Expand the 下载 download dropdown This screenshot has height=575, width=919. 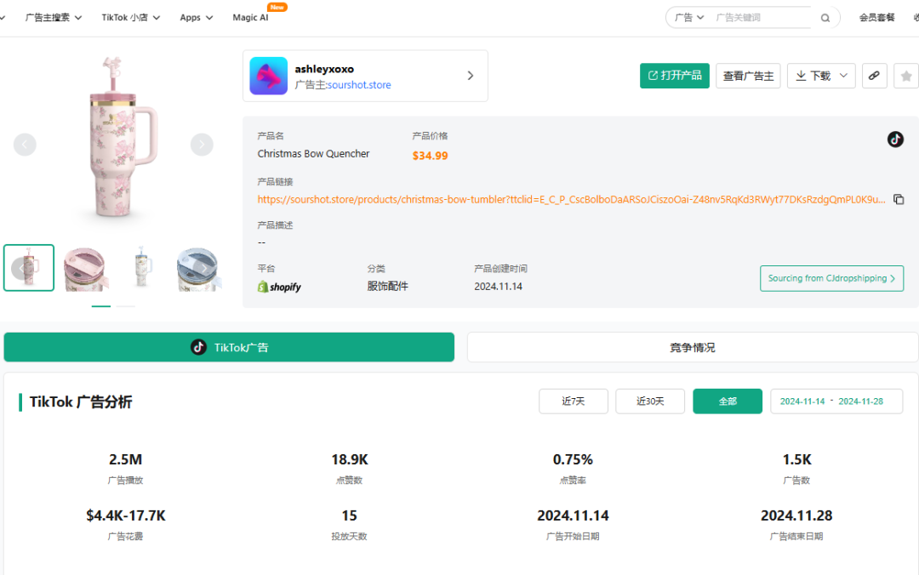(821, 76)
